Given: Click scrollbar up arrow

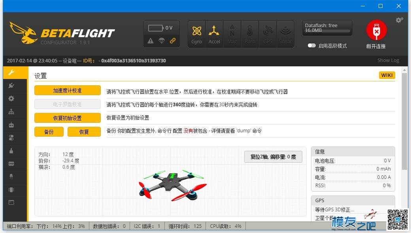Looking at the screenshot, I should point(404,70).
